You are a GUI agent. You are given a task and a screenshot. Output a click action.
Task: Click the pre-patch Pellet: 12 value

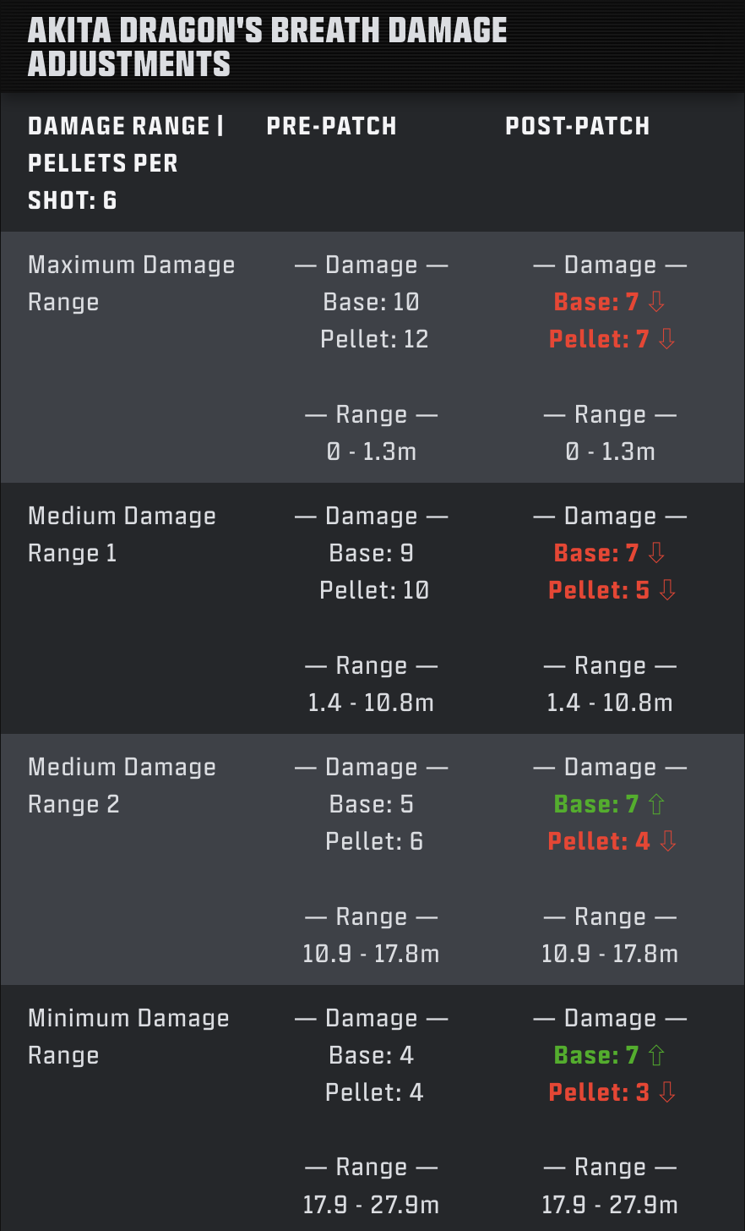coord(374,339)
